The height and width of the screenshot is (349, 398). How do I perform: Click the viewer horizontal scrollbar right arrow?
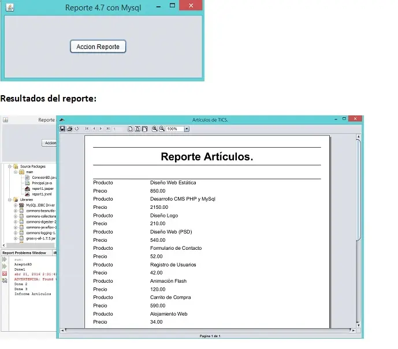click(x=354, y=330)
